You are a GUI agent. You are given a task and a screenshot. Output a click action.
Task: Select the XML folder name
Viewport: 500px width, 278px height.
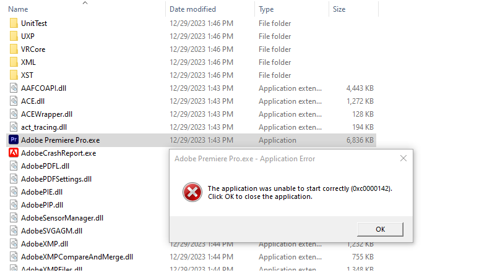[28, 62]
